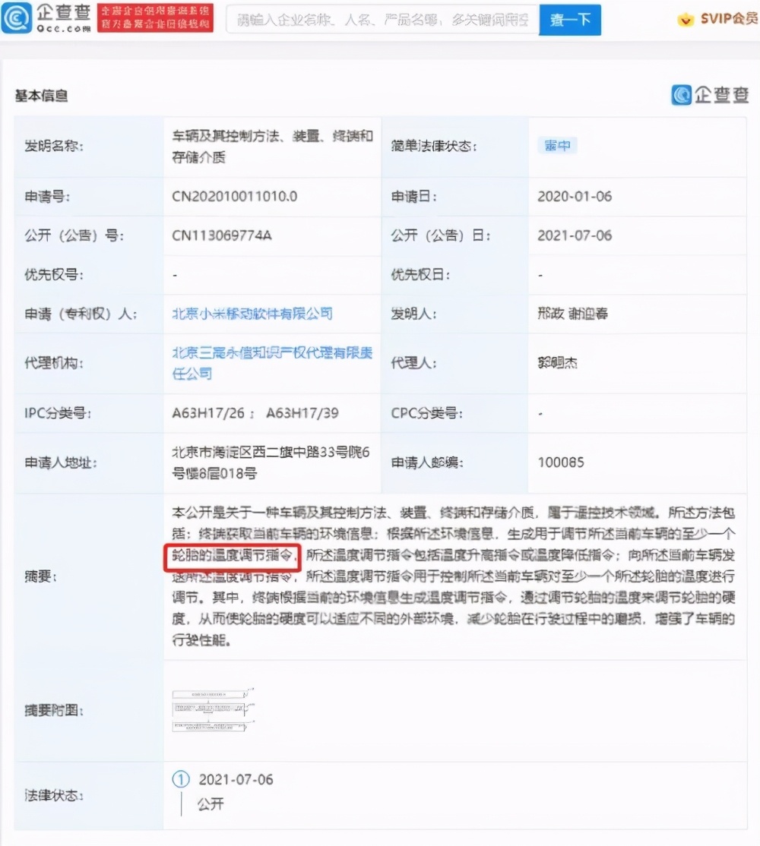Select the 审中 legal status tag
760x846 pixels.
(x=558, y=144)
